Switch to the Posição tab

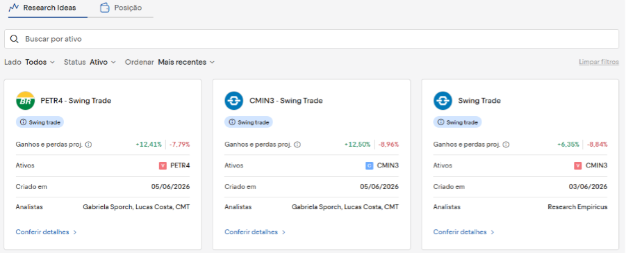coord(121,8)
